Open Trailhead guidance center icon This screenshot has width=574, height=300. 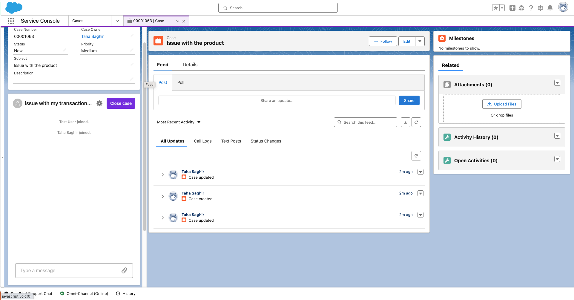point(521,8)
